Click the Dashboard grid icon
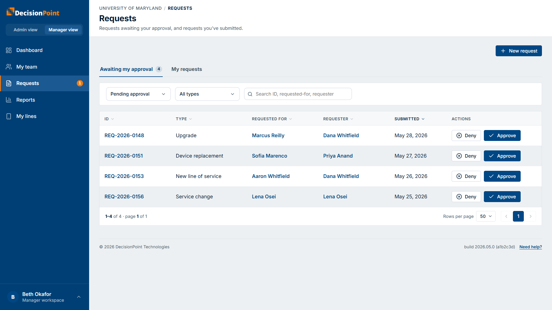The image size is (552, 310). click(9, 50)
